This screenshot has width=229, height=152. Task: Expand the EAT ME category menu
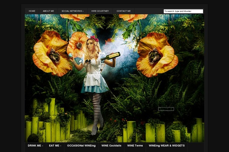point(55,146)
